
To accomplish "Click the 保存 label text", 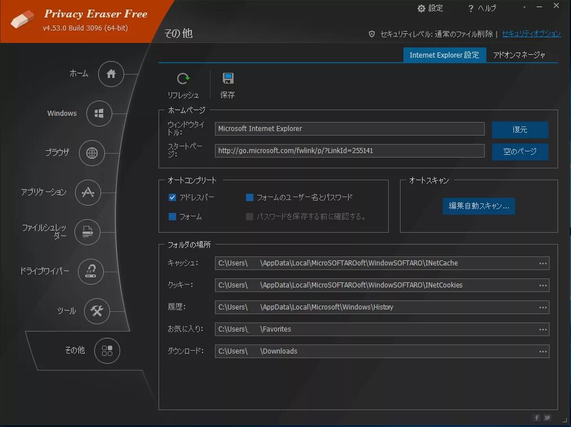I will 227,95.
